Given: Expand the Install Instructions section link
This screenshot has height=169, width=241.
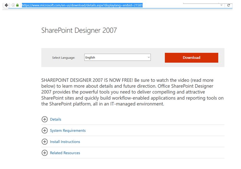Looking at the screenshot, I should point(65,142).
